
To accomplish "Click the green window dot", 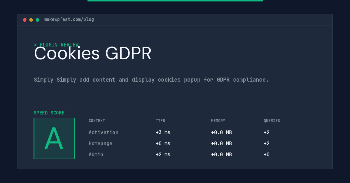I will tap(37, 20).
